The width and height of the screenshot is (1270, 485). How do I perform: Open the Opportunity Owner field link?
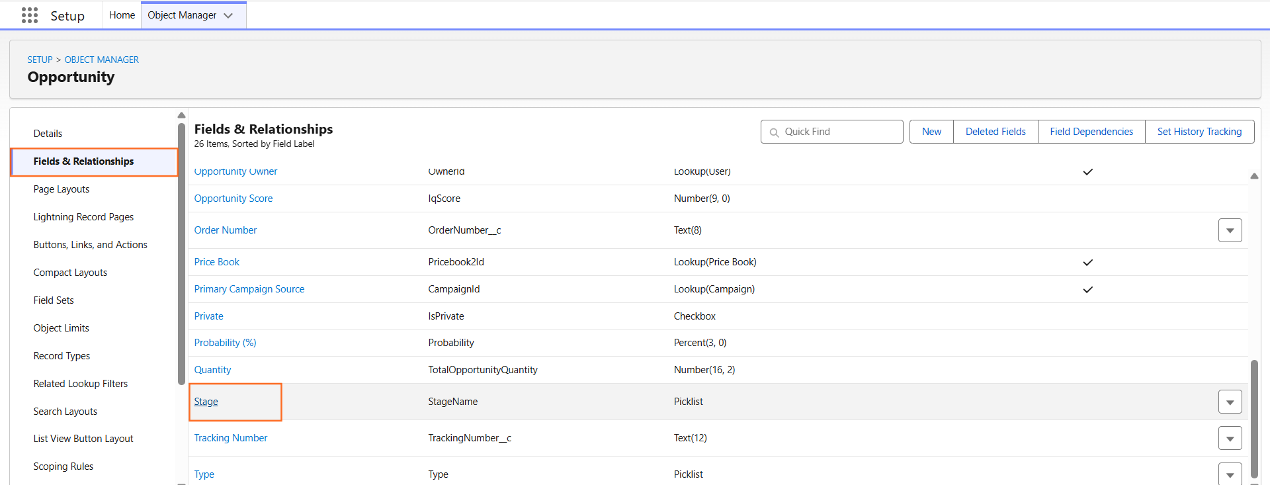235,171
